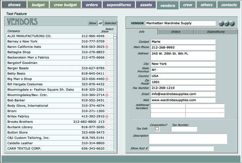Enable Show marker for ALJO MANUFACTURING CO.

click(x=107, y=36)
